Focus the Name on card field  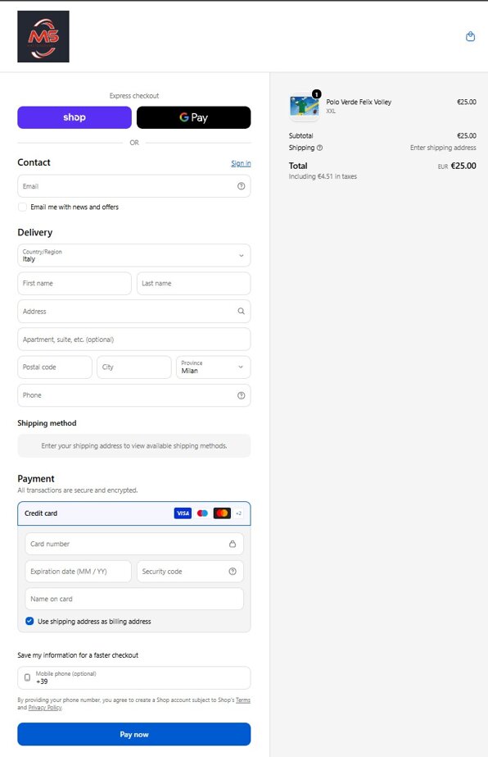(134, 600)
